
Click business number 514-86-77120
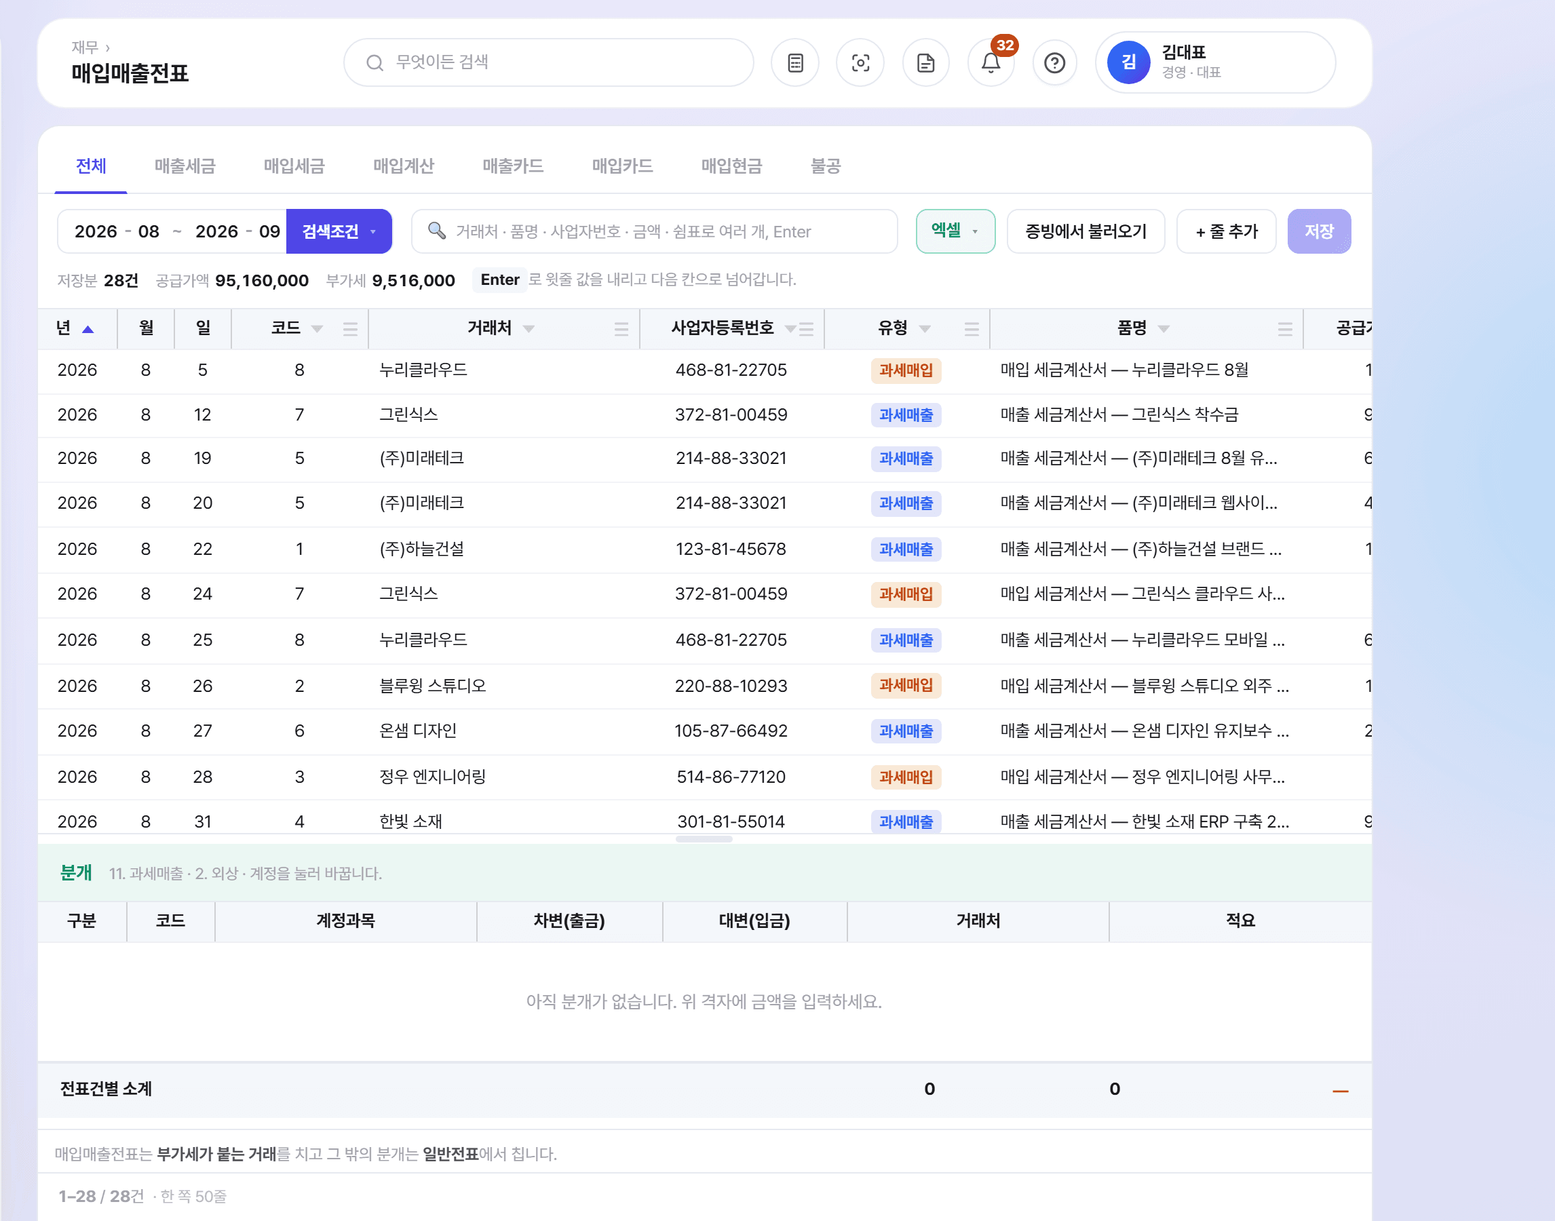[x=731, y=776]
